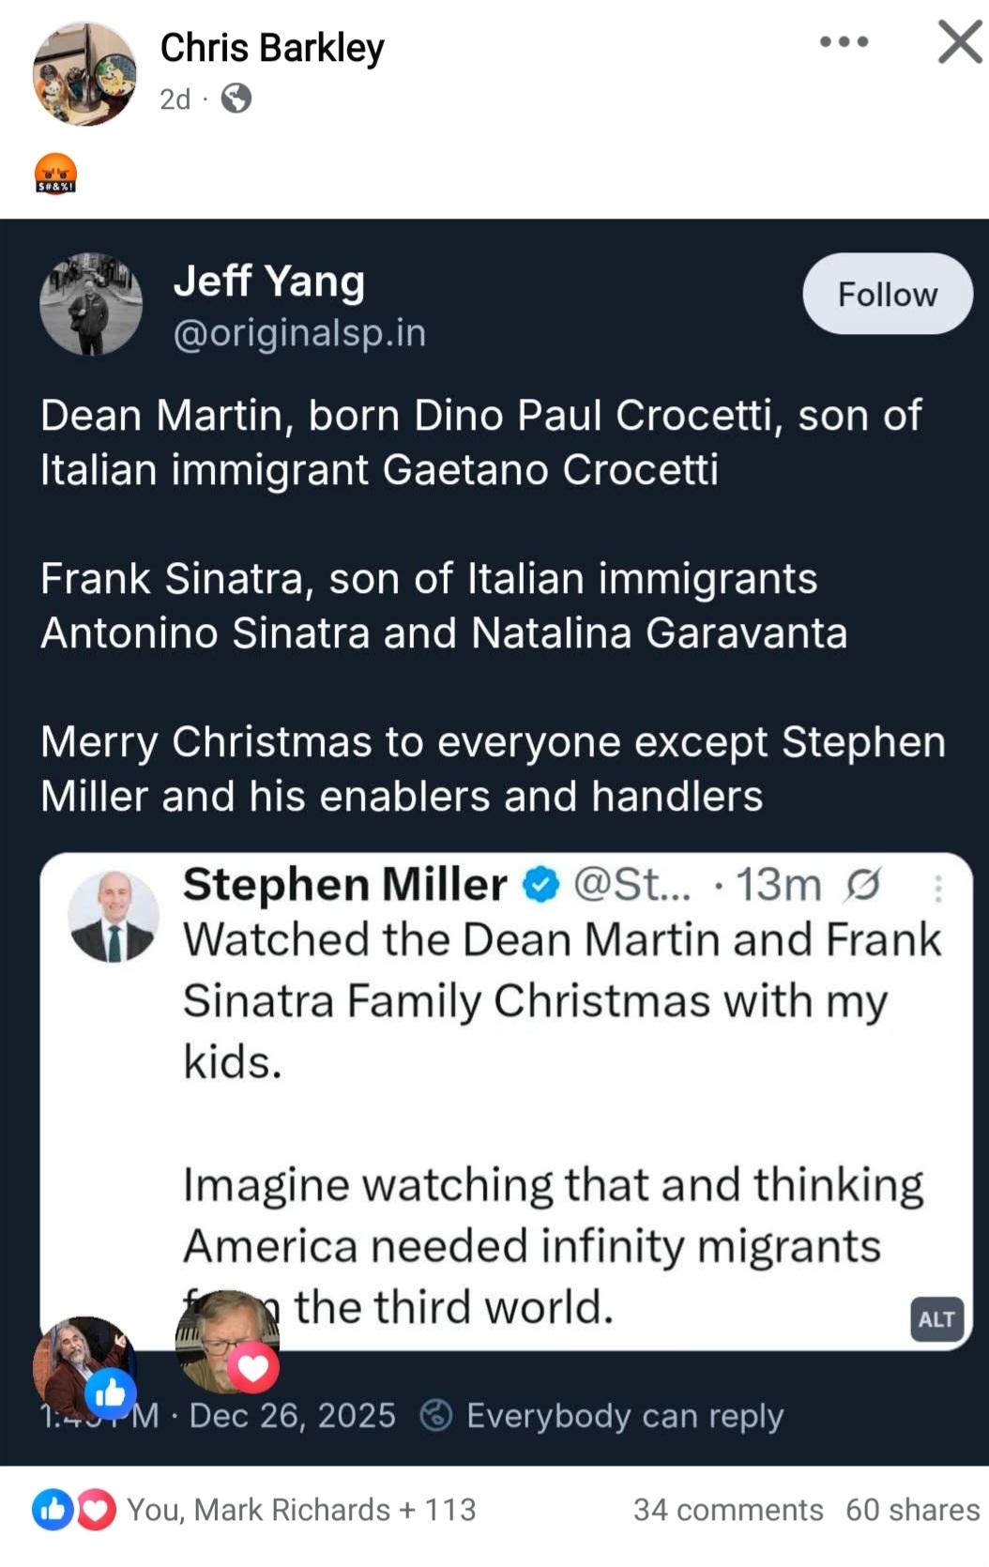Open Chris Barkley's profile picture
989x1567 pixels.
84,74
